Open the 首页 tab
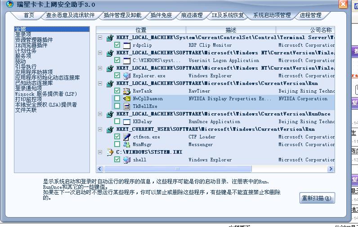Image resolution: width=358 pixels, height=227 pixels. 29,15
